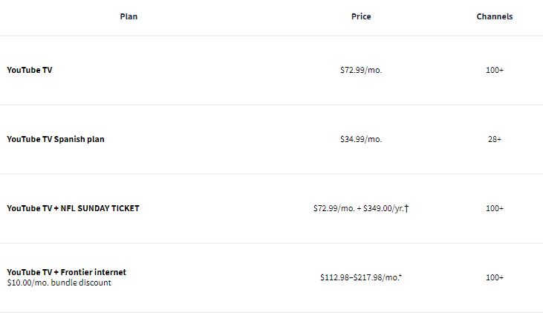
Task: Click the $112.98 starting bundle price
Action: (x=336, y=277)
